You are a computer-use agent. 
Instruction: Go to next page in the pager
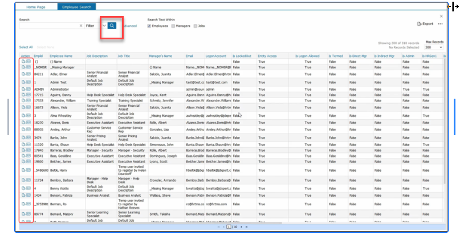click(x=241, y=227)
